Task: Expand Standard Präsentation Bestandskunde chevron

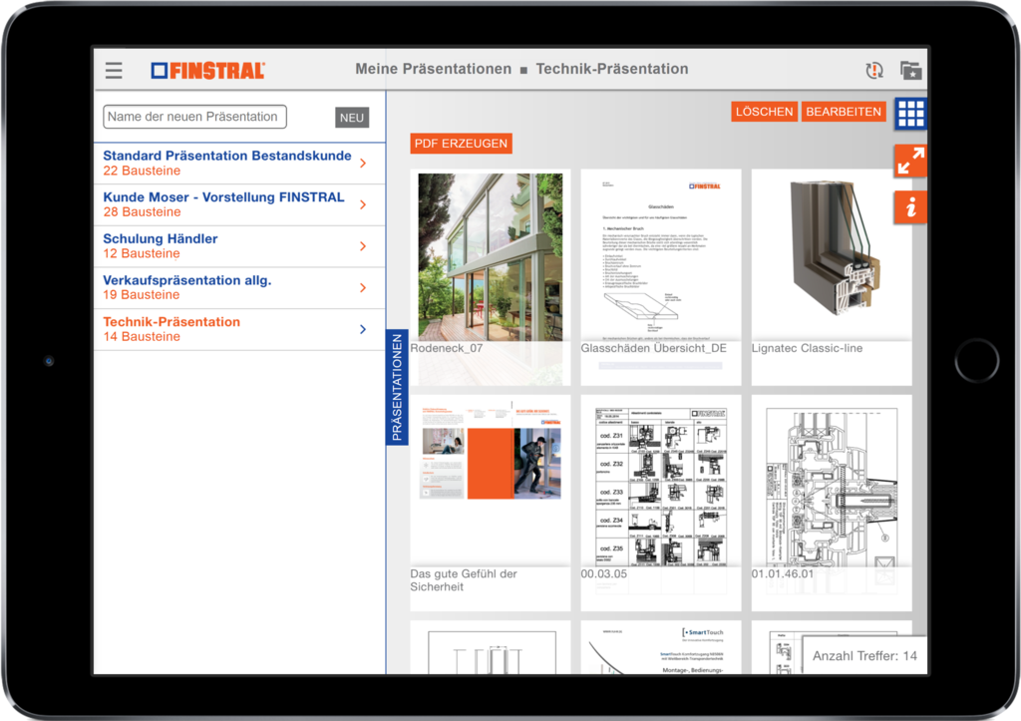Action: tap(363, 163)
